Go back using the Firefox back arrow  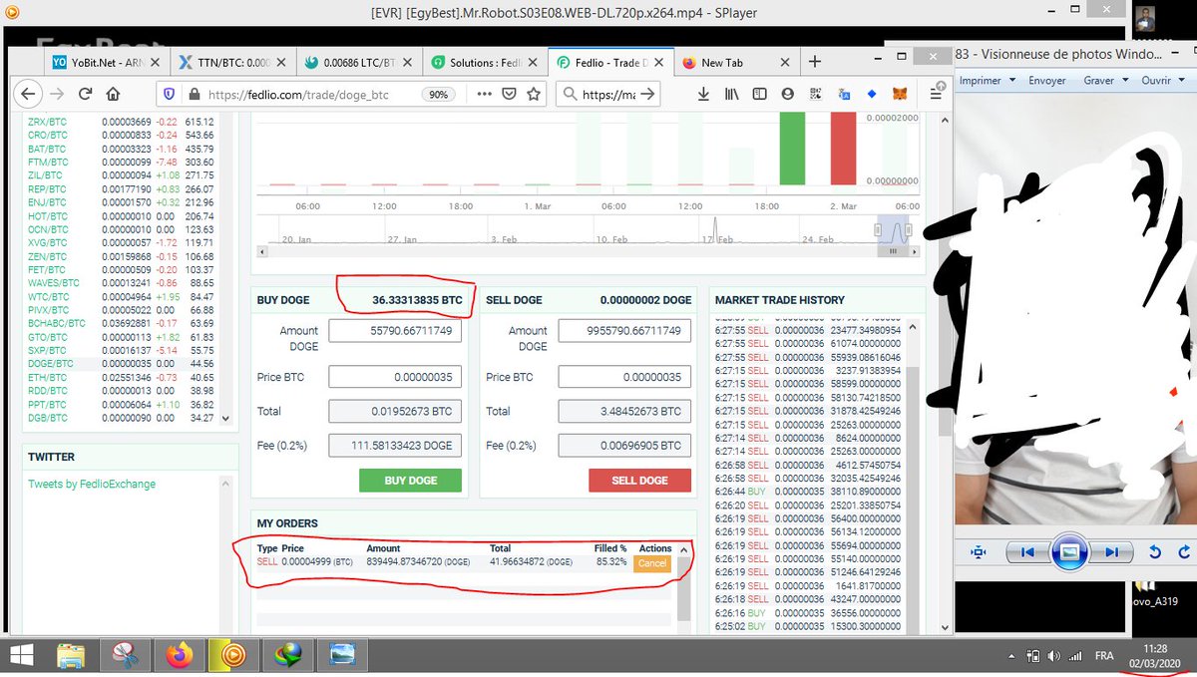[28, 94]
